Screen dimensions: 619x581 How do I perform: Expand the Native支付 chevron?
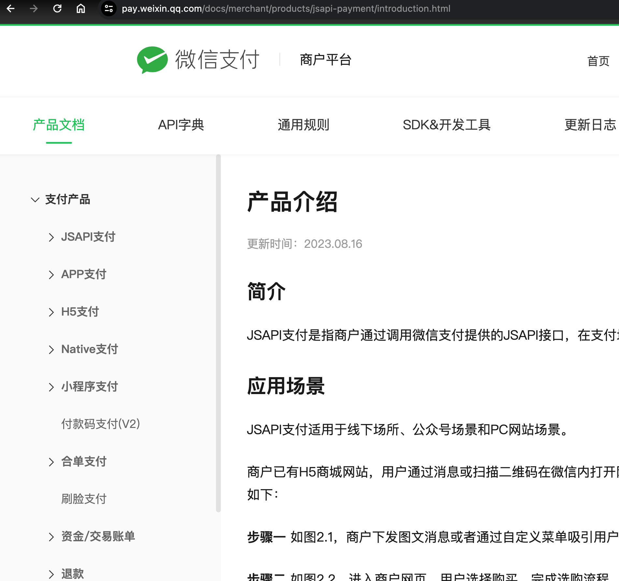(x=51, y=349)
